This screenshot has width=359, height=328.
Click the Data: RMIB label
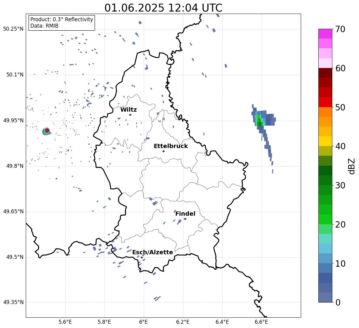coord(44,26)
